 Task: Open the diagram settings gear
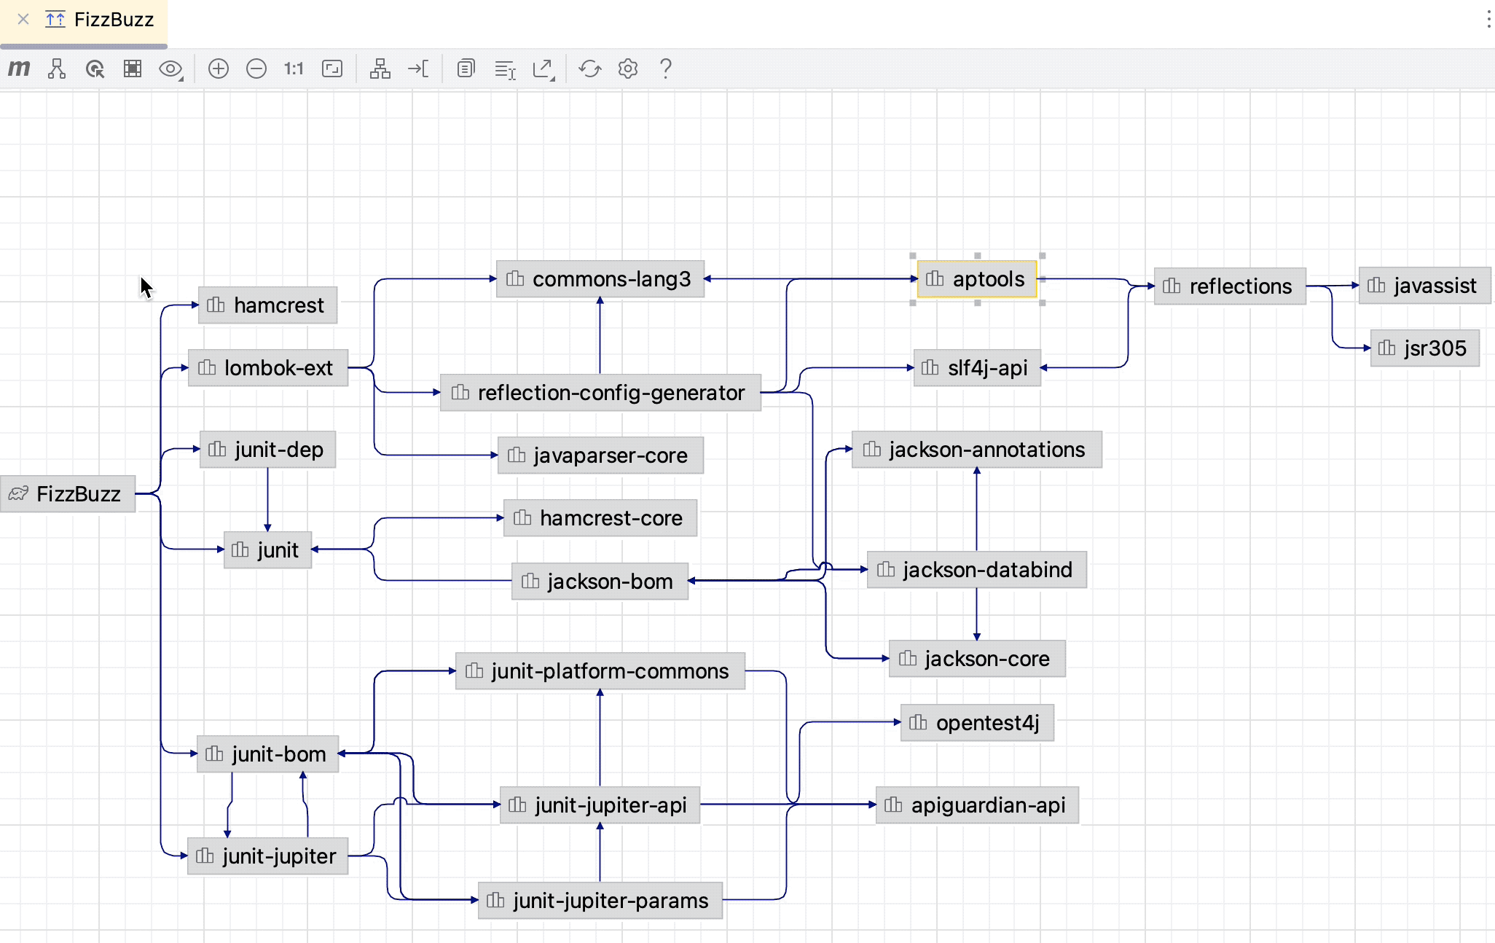[627, 69]
